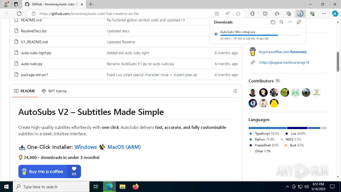Open File Explorer from taskbar
The width and height of the screenshot is (341, 192).
(122, 187)
